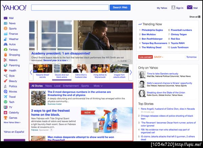Open the Games trophy icon

pyautogui.click(x=5, y=118)
